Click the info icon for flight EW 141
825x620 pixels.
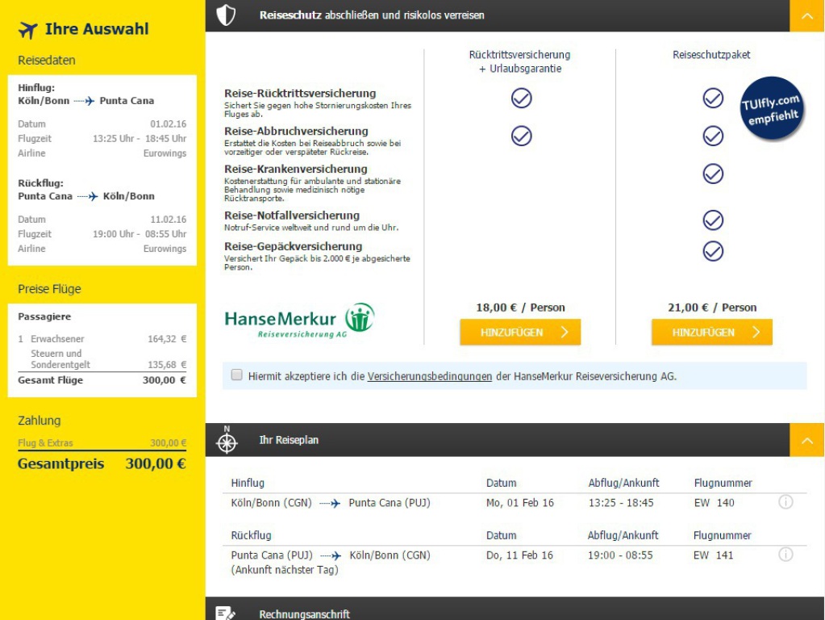[785, 555]
